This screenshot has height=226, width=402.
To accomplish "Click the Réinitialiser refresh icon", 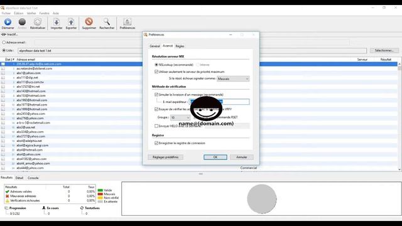I will (38, 21).
